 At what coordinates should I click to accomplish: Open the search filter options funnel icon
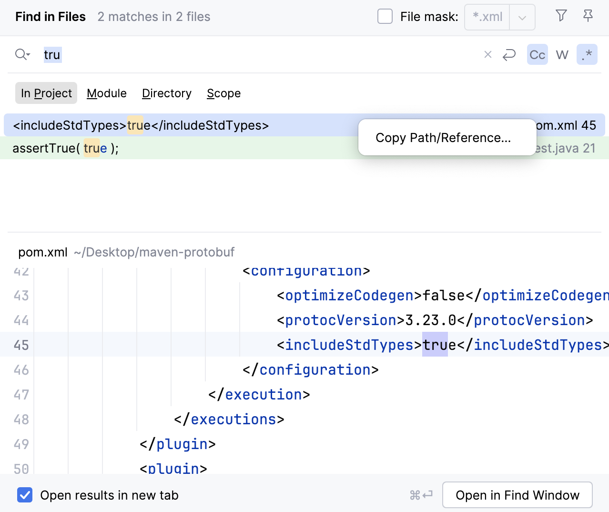560,16
